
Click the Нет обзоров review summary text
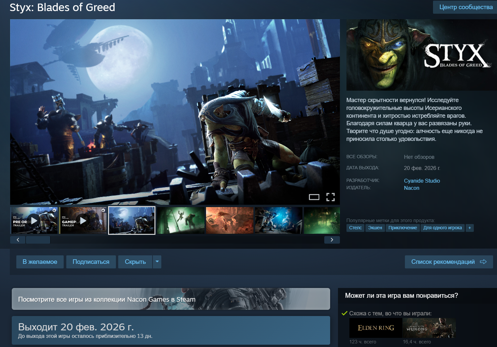click(x=419, y=157)
